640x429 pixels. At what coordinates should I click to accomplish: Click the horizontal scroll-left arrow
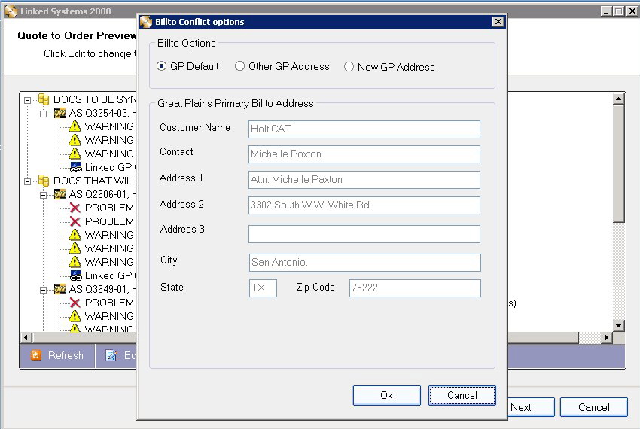click(26, 338)
